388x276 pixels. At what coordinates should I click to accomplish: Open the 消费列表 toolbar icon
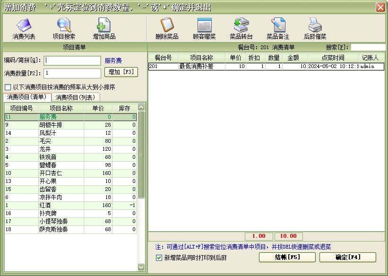point(24,25)
